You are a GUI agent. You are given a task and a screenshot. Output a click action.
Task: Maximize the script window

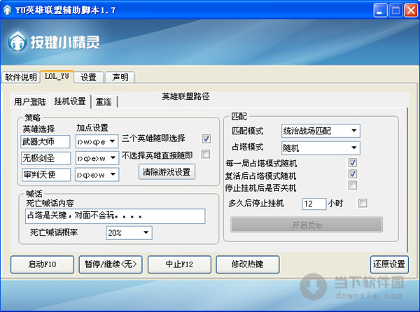(x=395, y=10)
